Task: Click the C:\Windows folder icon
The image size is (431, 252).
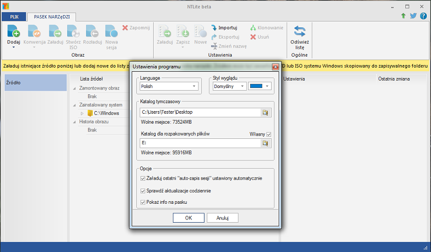Action: click(90, 113)
